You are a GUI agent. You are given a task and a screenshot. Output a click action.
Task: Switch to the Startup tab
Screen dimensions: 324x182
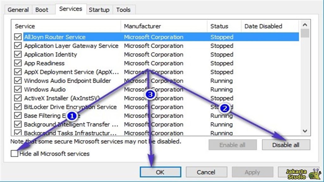[x=99, y=10]
